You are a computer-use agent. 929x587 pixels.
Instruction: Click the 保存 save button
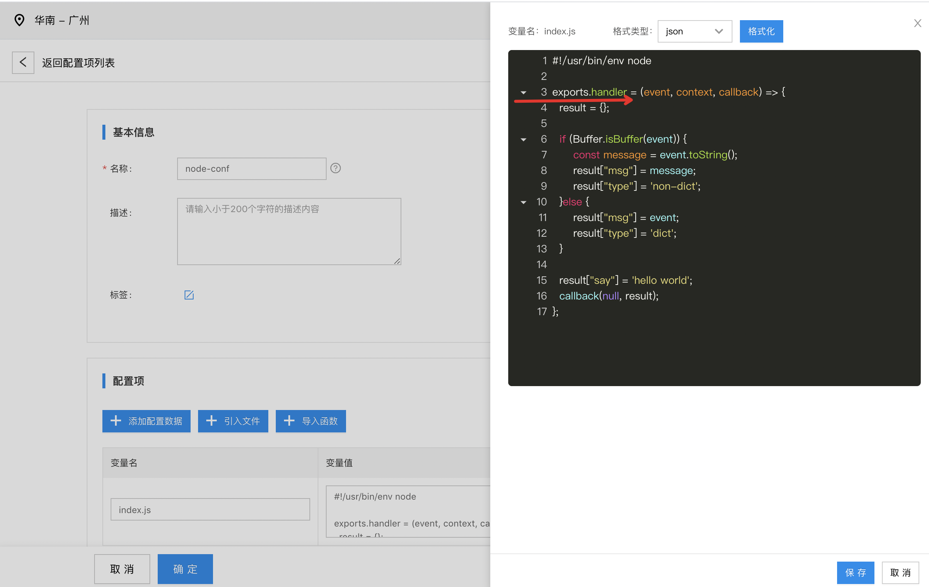pyautogui.click(x=855, y=572)
